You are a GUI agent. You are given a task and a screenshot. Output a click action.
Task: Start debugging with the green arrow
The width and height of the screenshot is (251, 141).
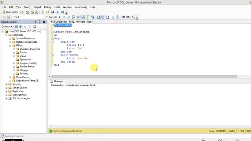(x=60, y=17)
